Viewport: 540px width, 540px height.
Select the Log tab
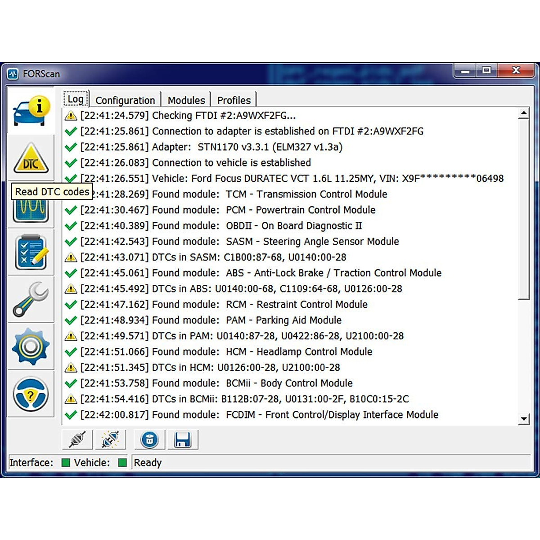(76, 99)
